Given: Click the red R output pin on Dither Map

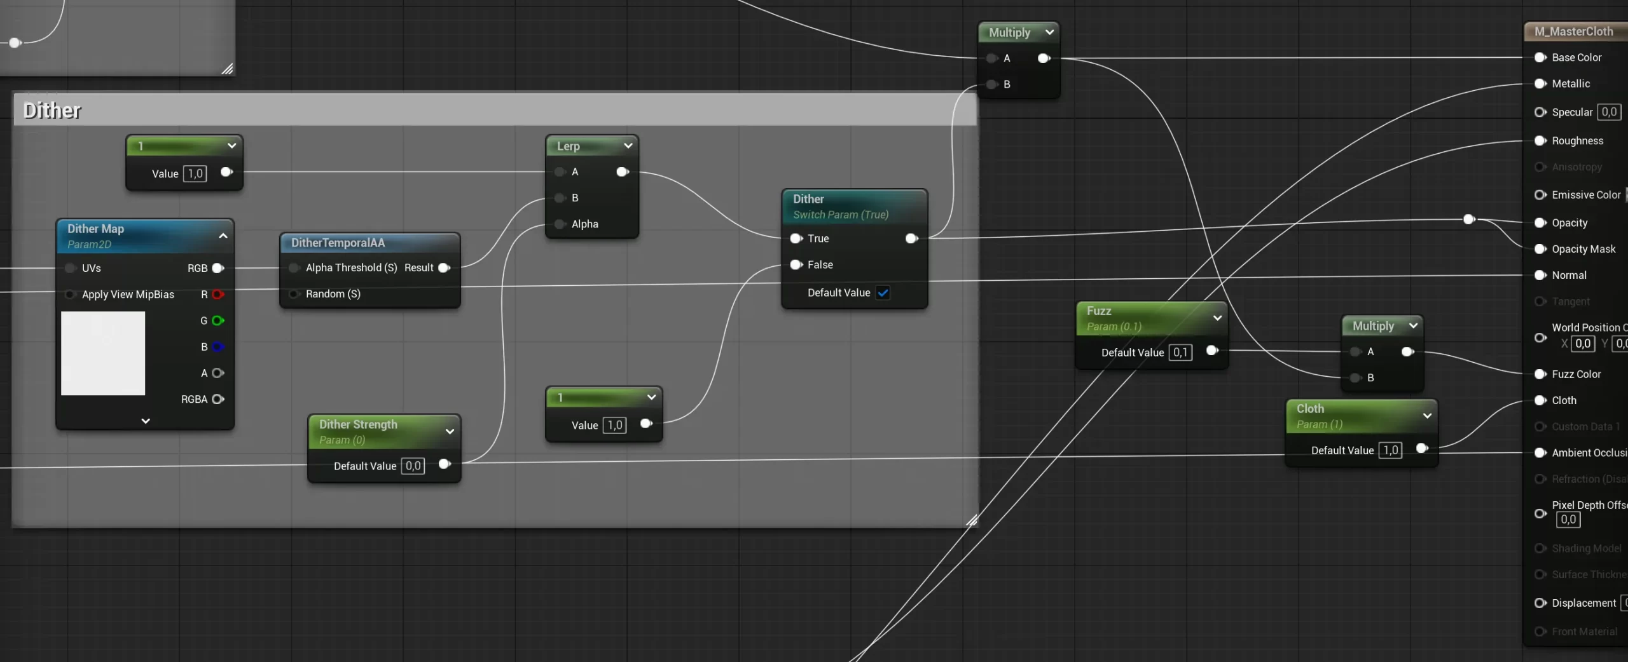Looking at the screenshot, I should pos(218,294).
